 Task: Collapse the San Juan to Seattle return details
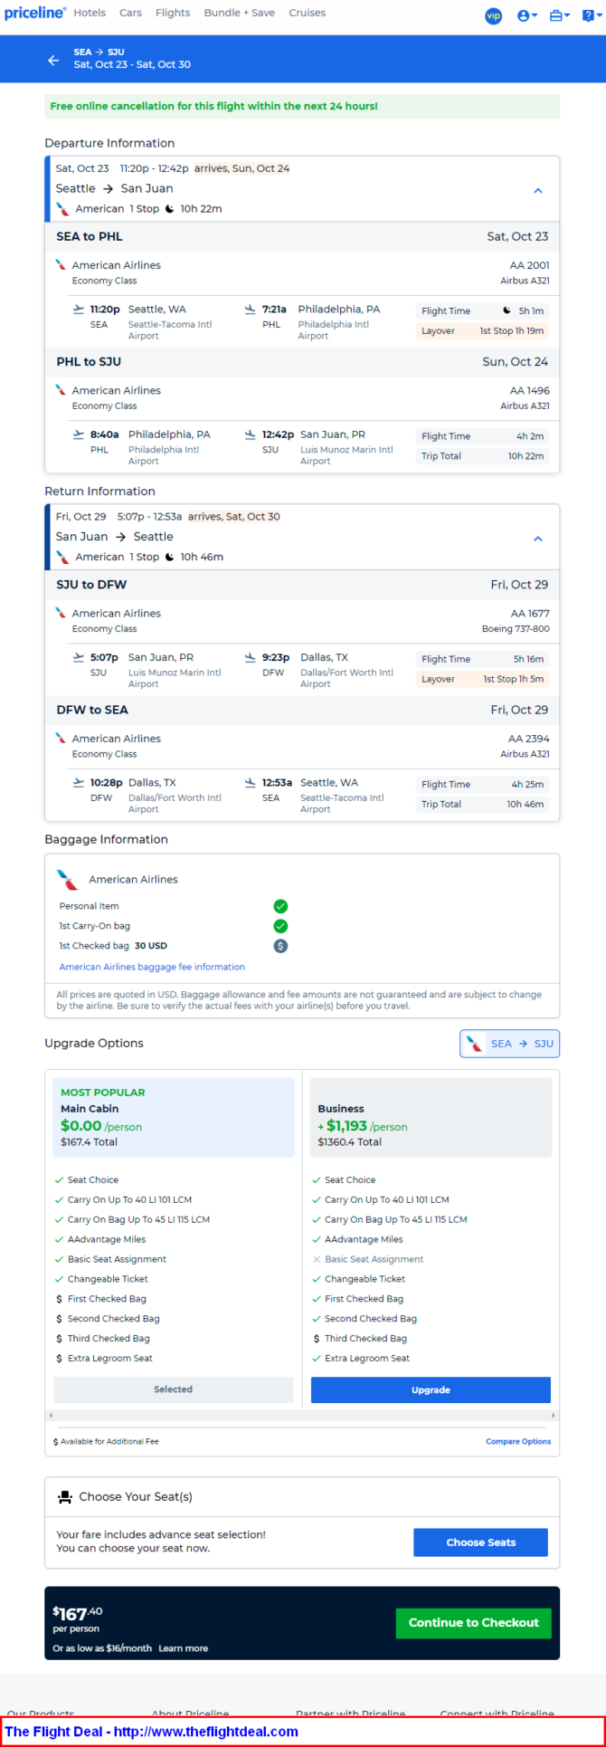[x=538, y=539]
